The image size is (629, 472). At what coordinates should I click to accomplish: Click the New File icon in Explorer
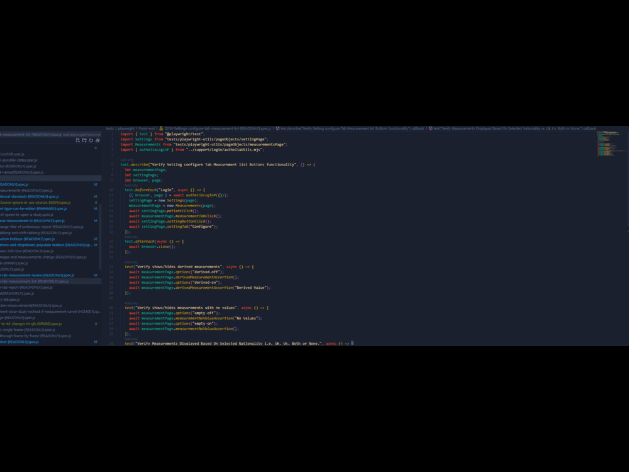[78, 140]
